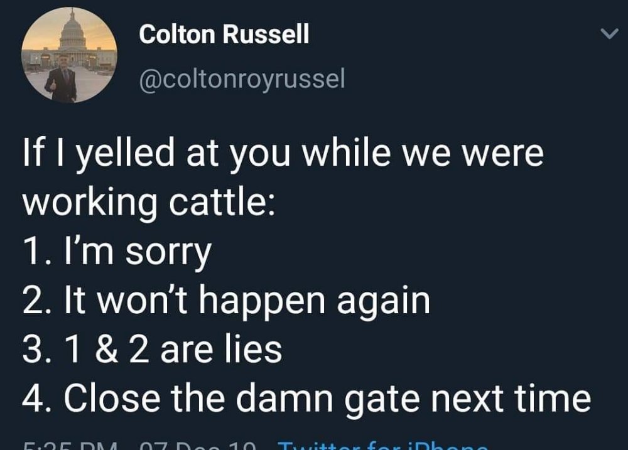Select list item "3. 1 & 2 are lies"
Image resolution: width=628 pixels, height=450 pixels.
coord(152,350)
